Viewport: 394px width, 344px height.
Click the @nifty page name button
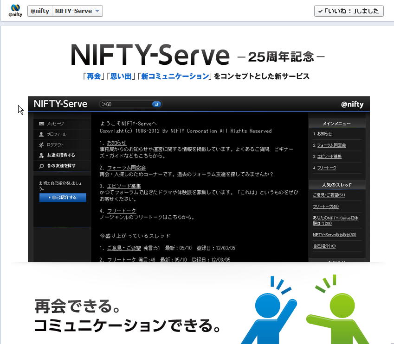click(40, 11)
